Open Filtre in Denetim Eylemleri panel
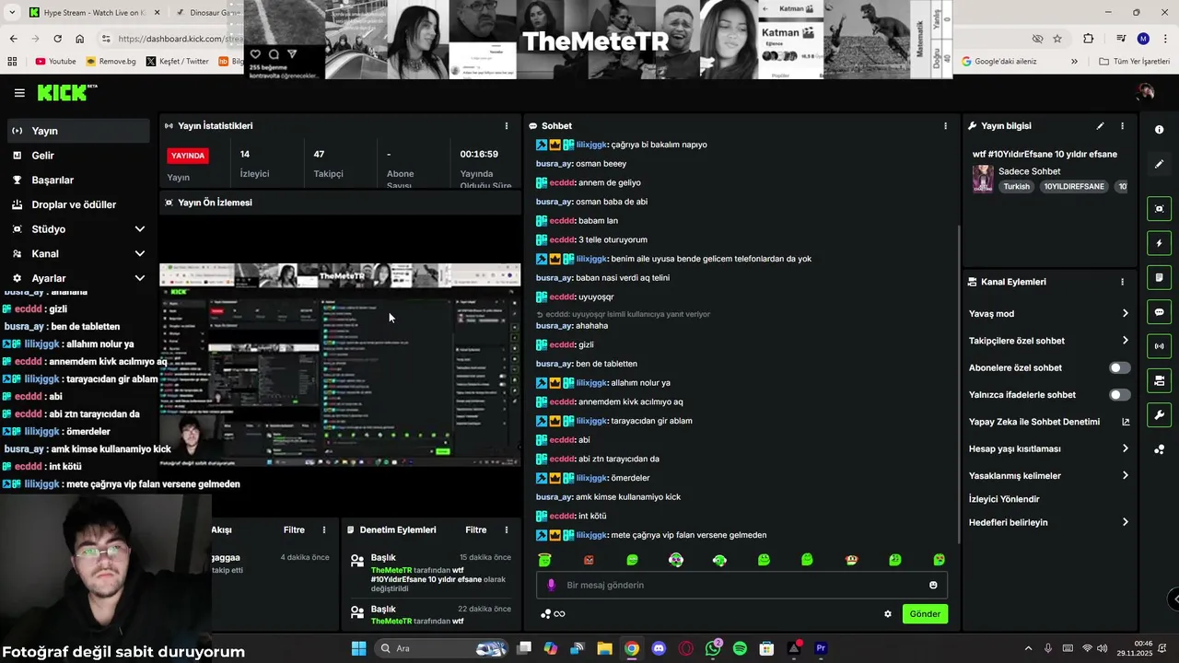This screenshot has height=663, width=1179. (x=476, y=529)
